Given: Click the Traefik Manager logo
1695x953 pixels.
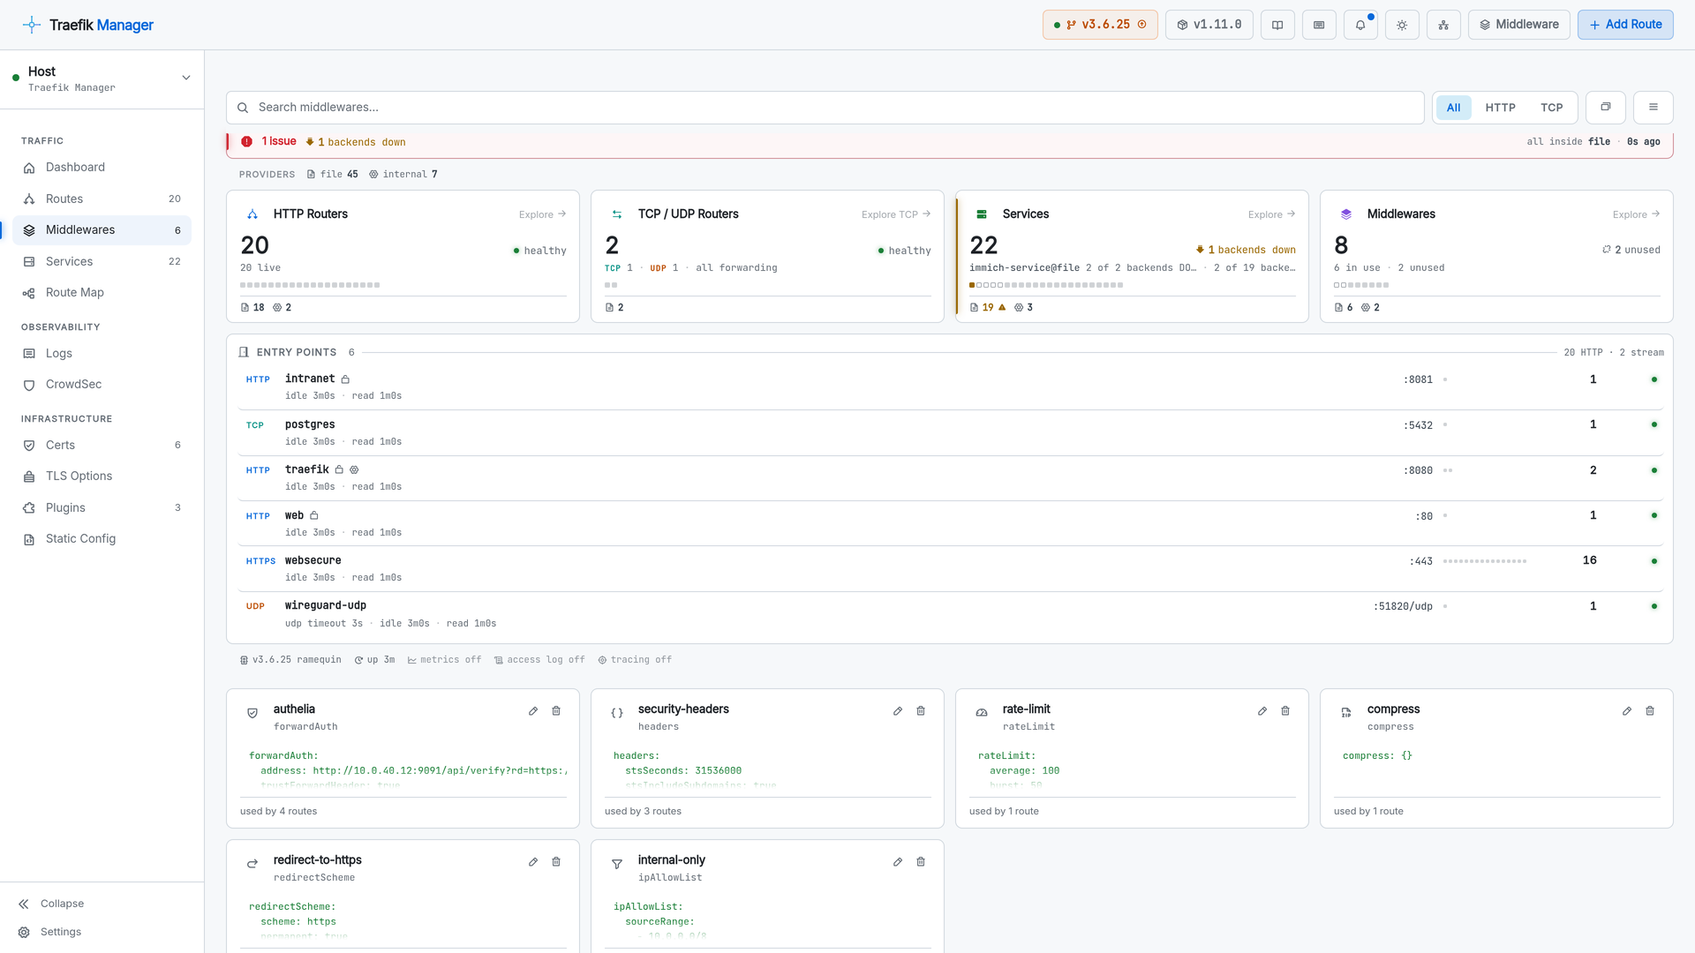Looking at the screenshot, I should [x=88, y=25].
